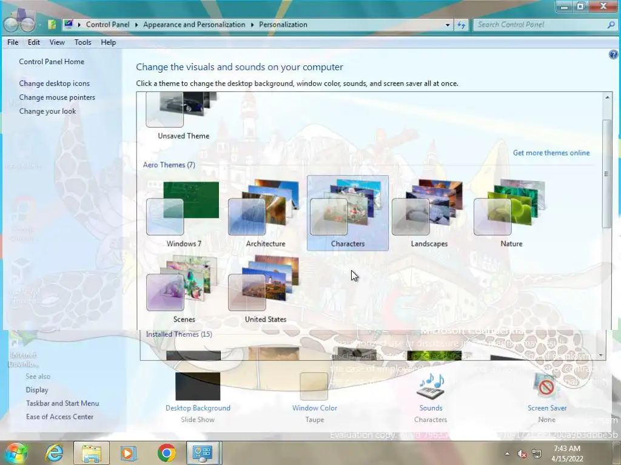Click the Sounds link text
The image size is (621, 465).
(x=431, y=408)
